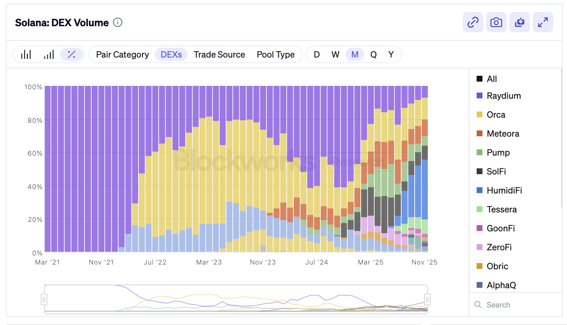
Task: Toggle the All legend entry
Action: click(492, 79)
